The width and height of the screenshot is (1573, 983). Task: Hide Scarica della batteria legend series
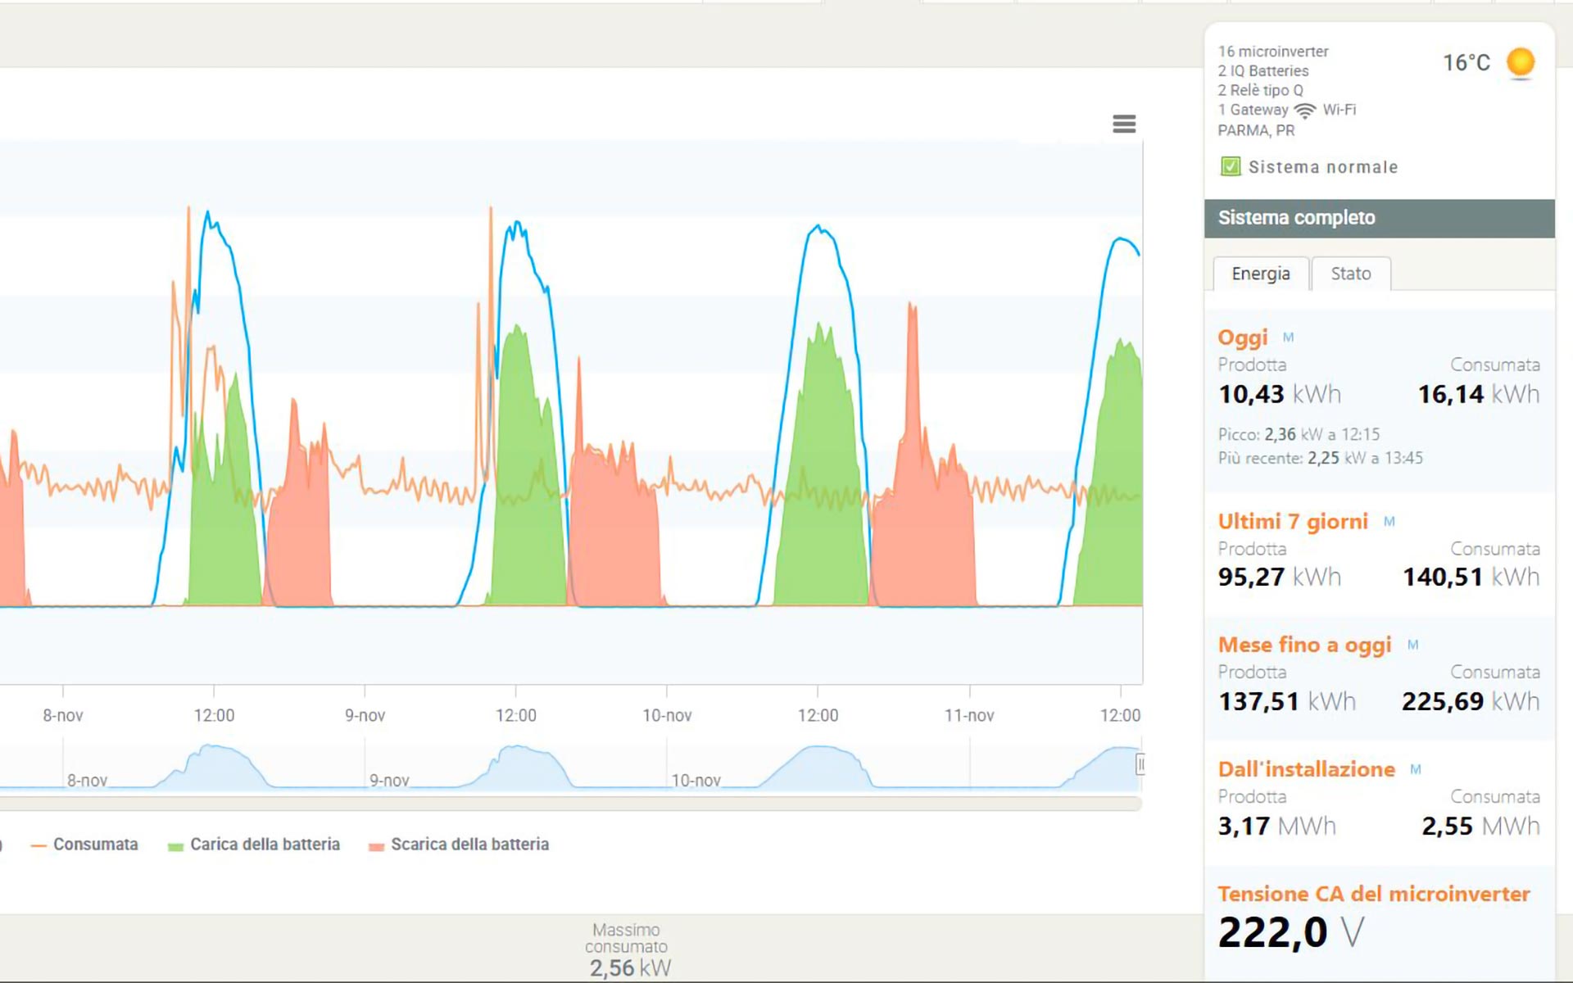click(469, 845)
